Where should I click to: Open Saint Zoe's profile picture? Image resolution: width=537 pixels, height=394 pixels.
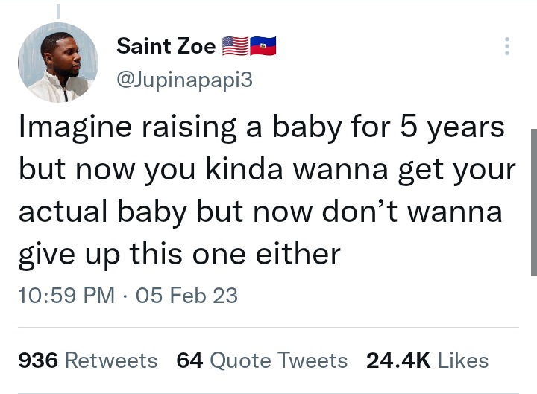(58, 63)
